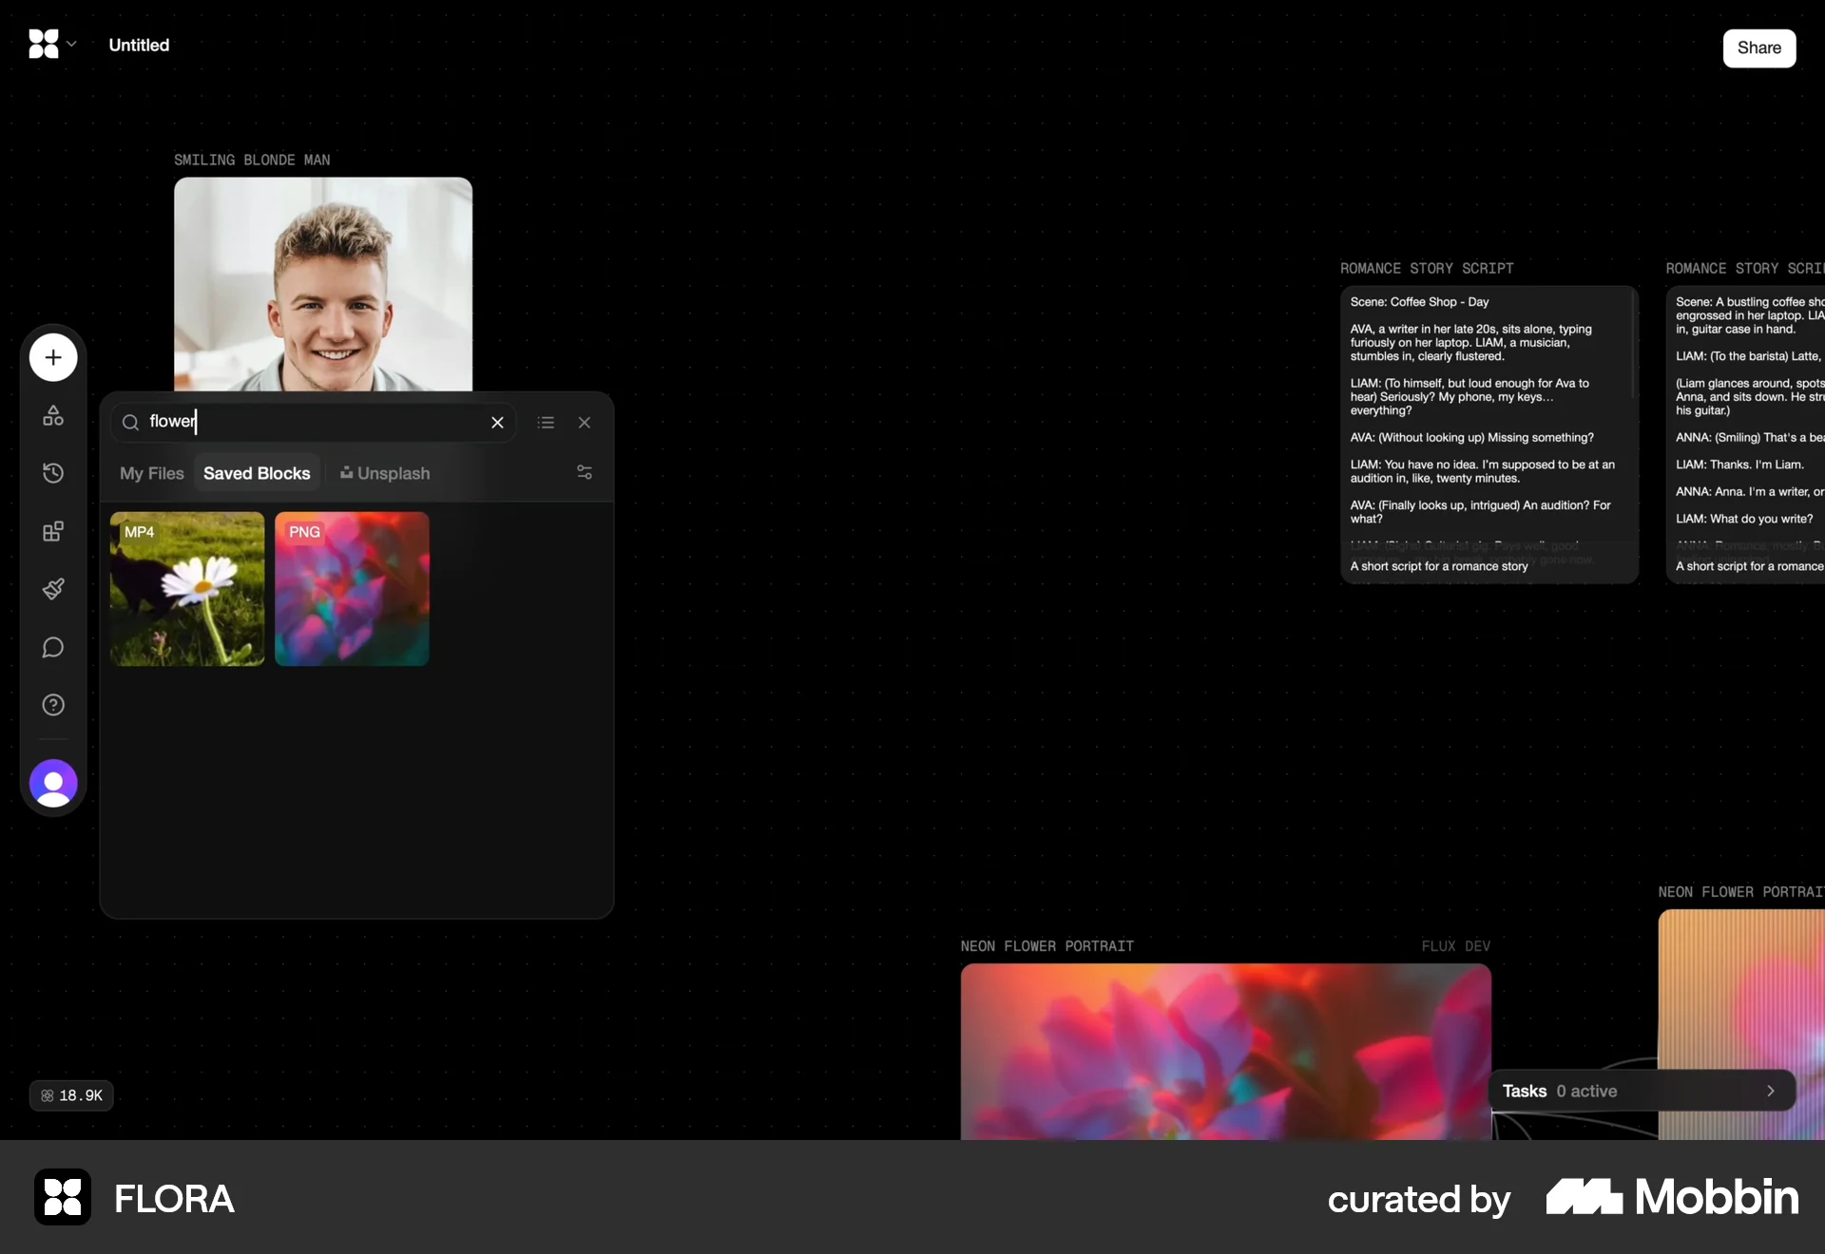Switch to My Files tab
Screen dimensions: 1825x1254
pyautogui.click(x=151, y=473)
